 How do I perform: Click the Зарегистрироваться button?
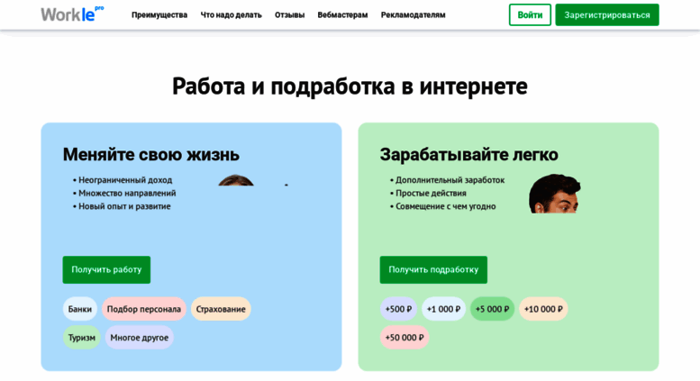coord(607,14)
